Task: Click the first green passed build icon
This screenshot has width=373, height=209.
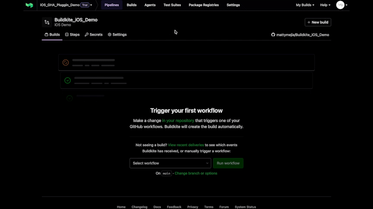Action: point(68,80)
